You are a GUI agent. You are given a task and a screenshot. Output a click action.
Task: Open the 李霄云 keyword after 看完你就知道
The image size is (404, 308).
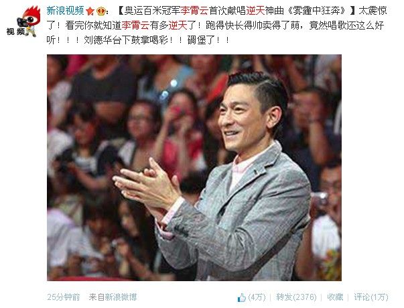(x=135, y=25)
